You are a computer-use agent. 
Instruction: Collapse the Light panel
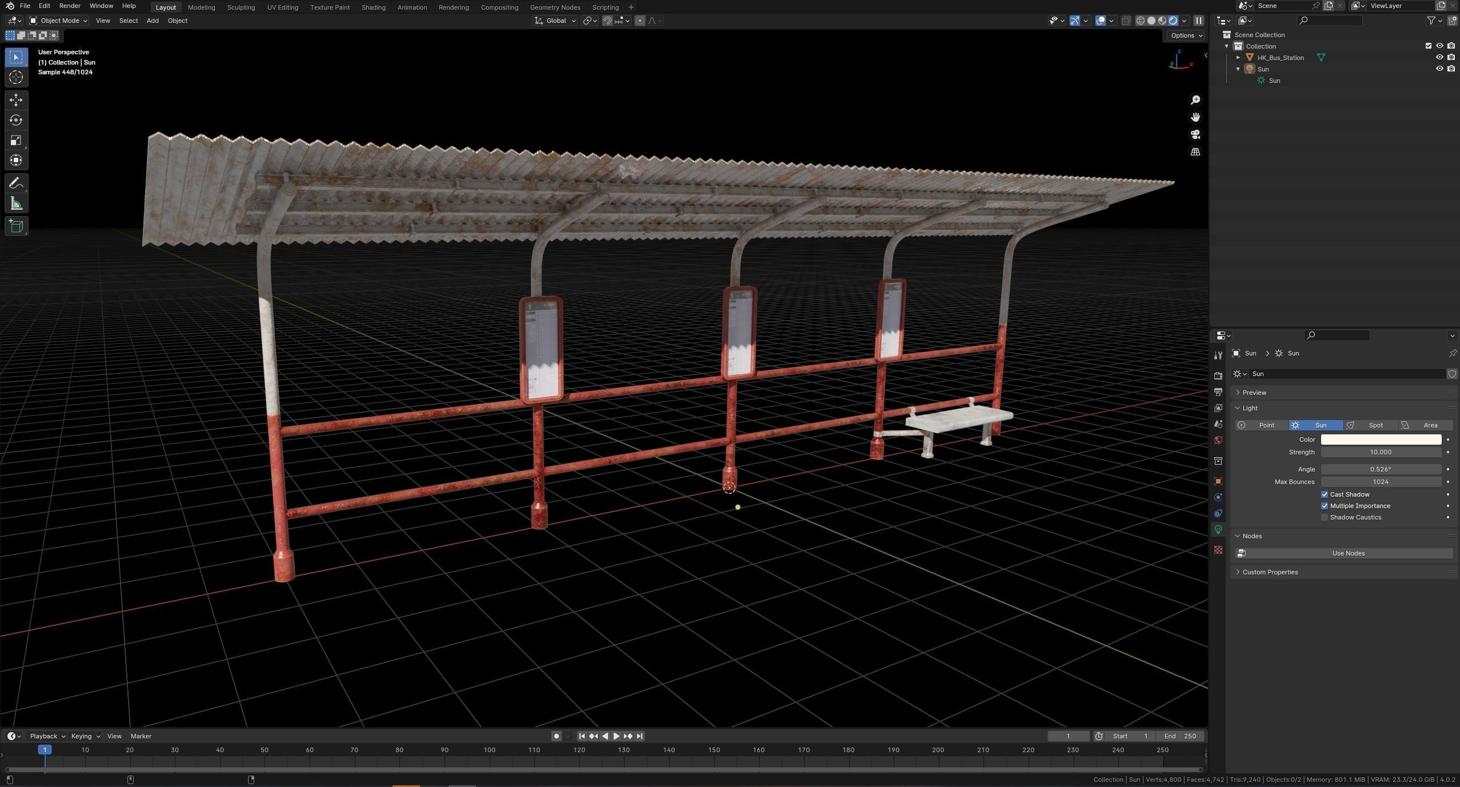click(x=1249, y=408)
